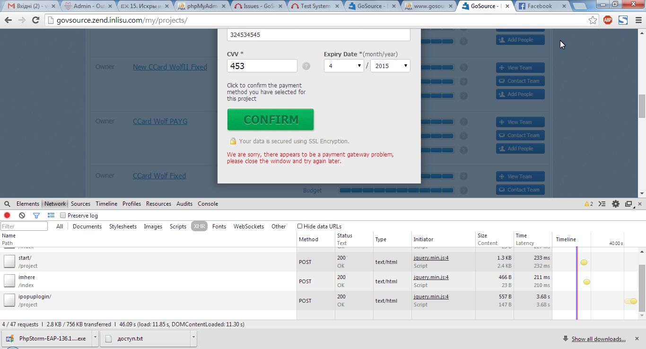Click View Team for CCard Wolf PAYG
Screen dimensions: 646x349
520,122
